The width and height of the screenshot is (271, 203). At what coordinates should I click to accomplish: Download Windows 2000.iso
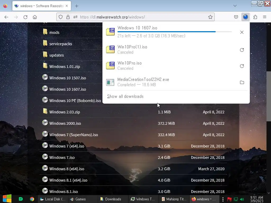pos(65,123)
